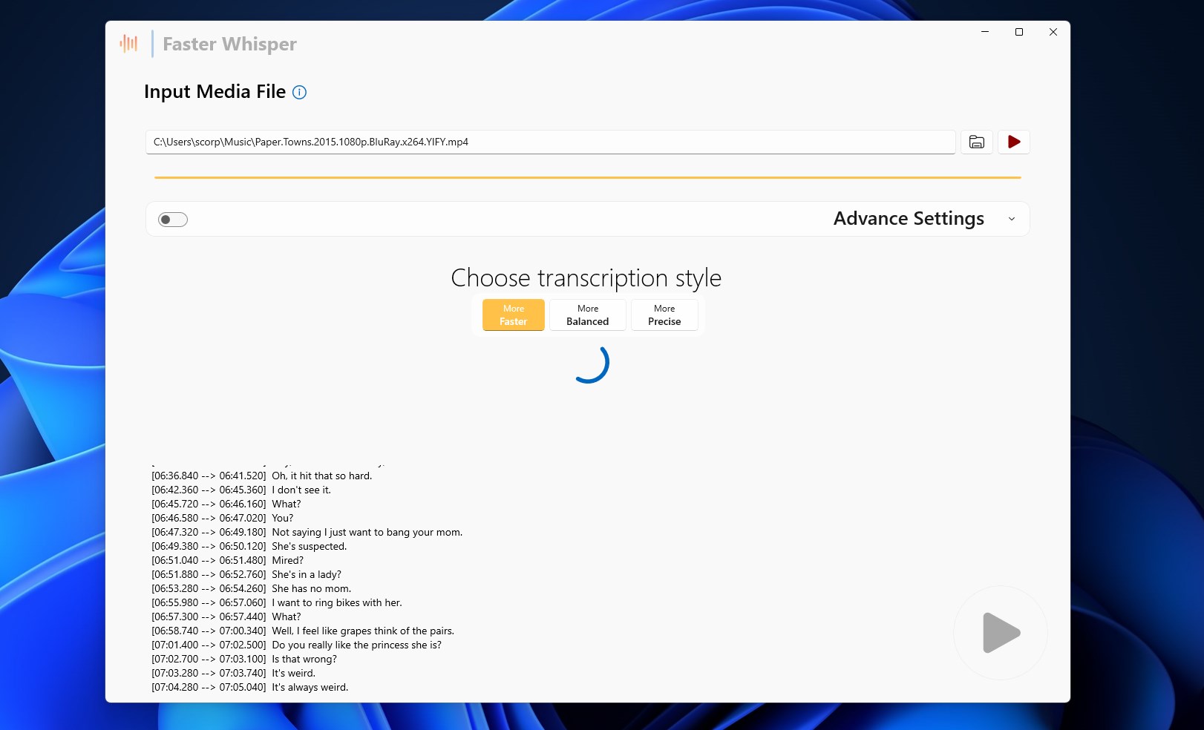This screenshot has height=730, width=1204.
Task: Start transcription with the large round play button
Action: coord(1001,633)
